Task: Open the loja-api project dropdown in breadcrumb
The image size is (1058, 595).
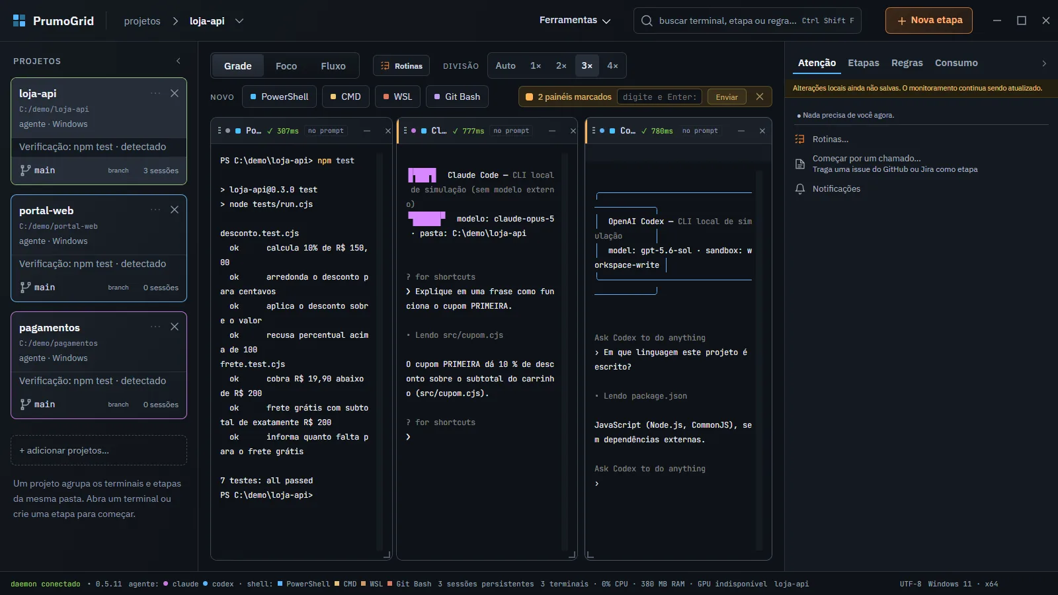Action: point(239,20)
